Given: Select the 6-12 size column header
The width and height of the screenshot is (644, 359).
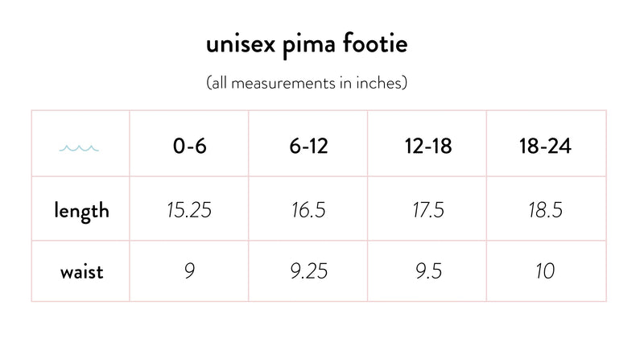Looking at the screenshot, I should (x=308, y=147).
